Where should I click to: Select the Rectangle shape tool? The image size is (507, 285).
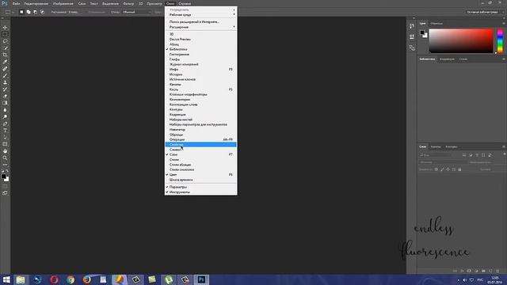tap(5, 144)
